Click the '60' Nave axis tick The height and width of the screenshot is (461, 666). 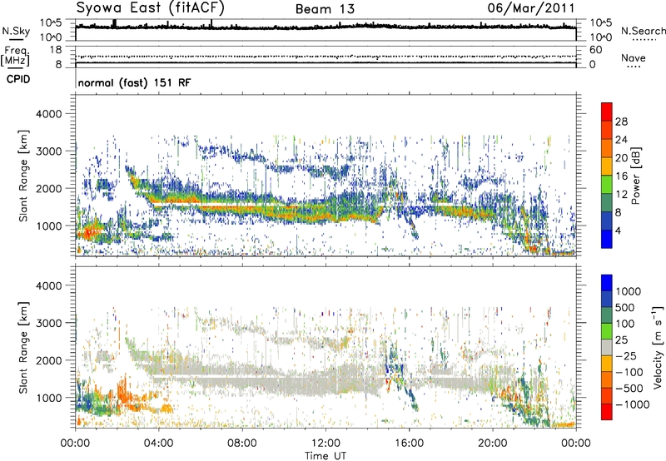[x=595, y=50]
